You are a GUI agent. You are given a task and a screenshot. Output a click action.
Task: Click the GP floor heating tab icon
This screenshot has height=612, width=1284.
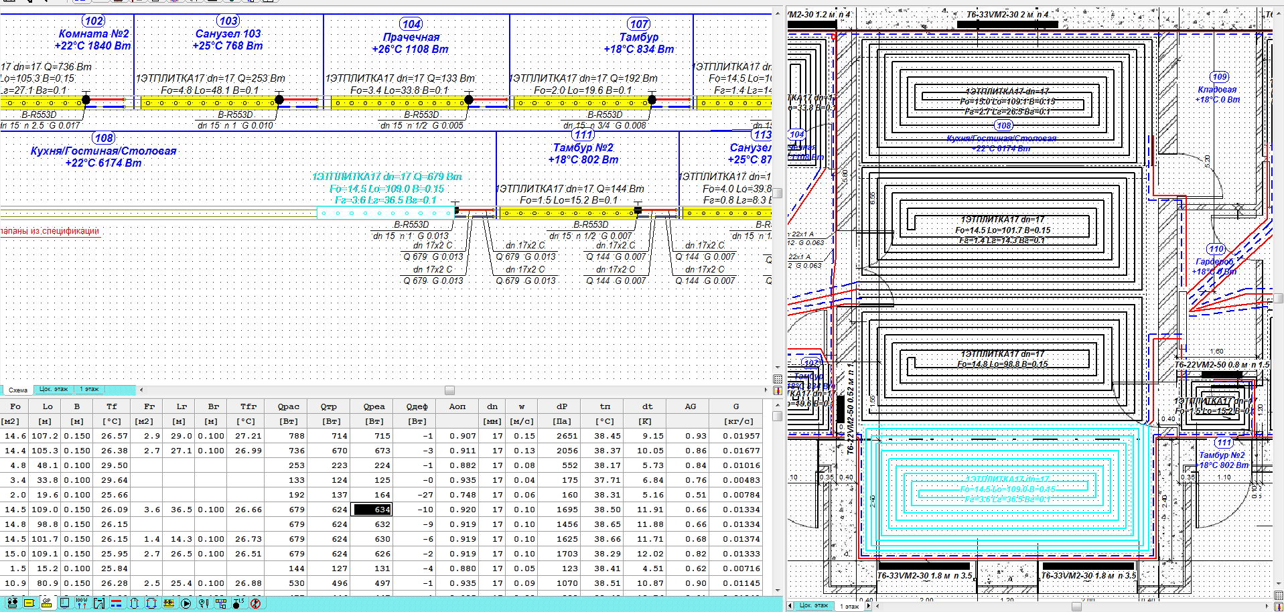click(x=46, y=603)
